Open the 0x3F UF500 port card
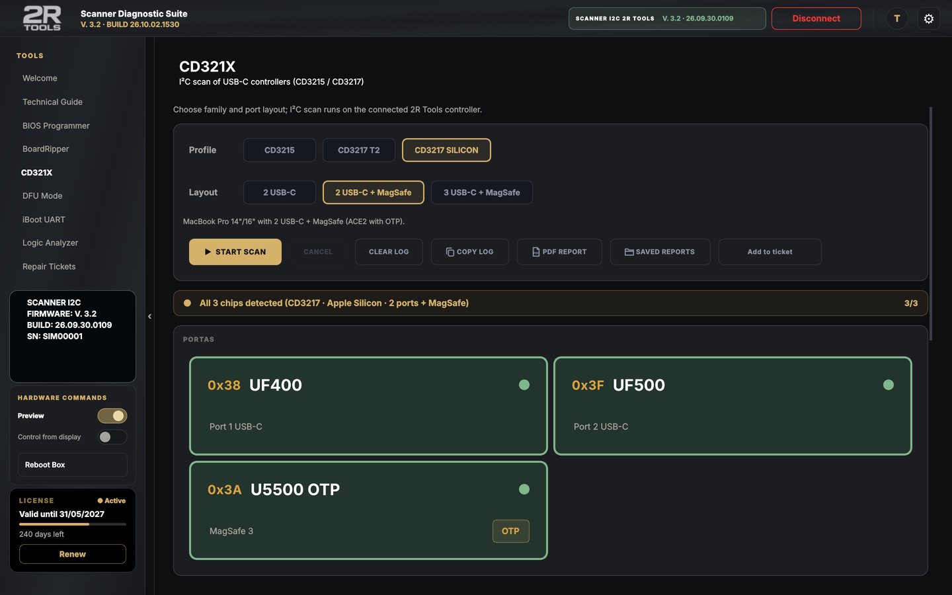 point(733,406)
